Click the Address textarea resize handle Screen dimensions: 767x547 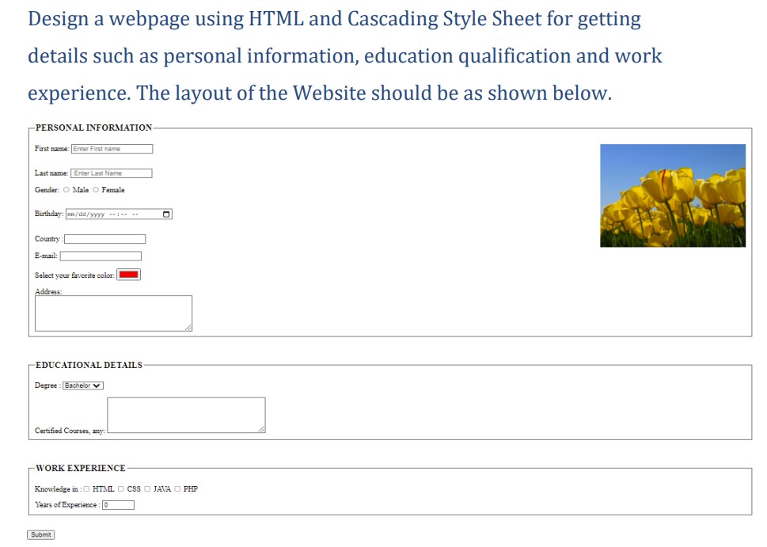point(190,329)
